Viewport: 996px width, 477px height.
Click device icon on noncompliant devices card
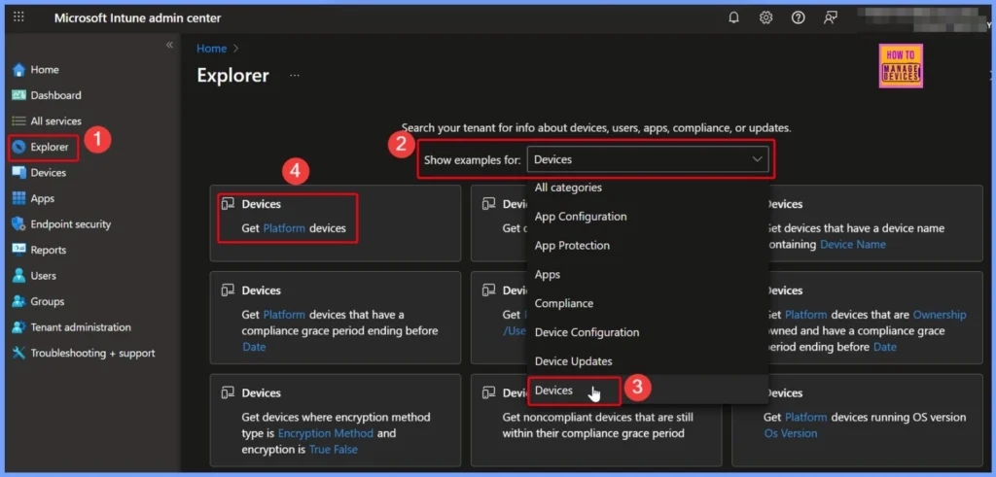pos(488,392)
